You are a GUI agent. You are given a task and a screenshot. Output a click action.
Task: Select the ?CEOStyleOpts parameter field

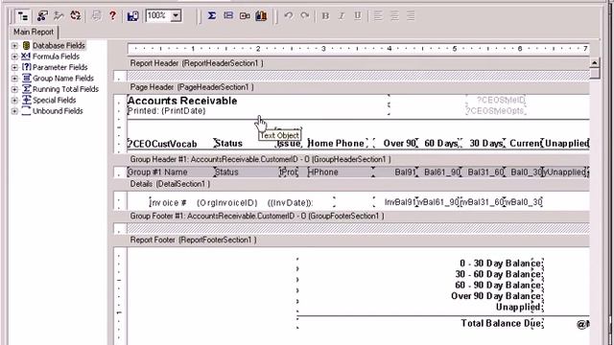[495, 111]
